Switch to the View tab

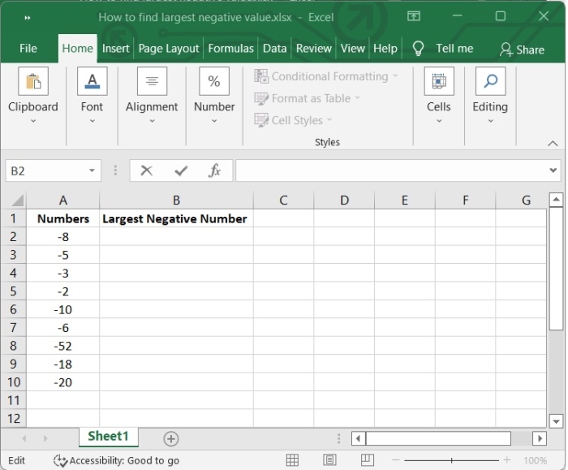pyautogui.click(x=352, y=49)
